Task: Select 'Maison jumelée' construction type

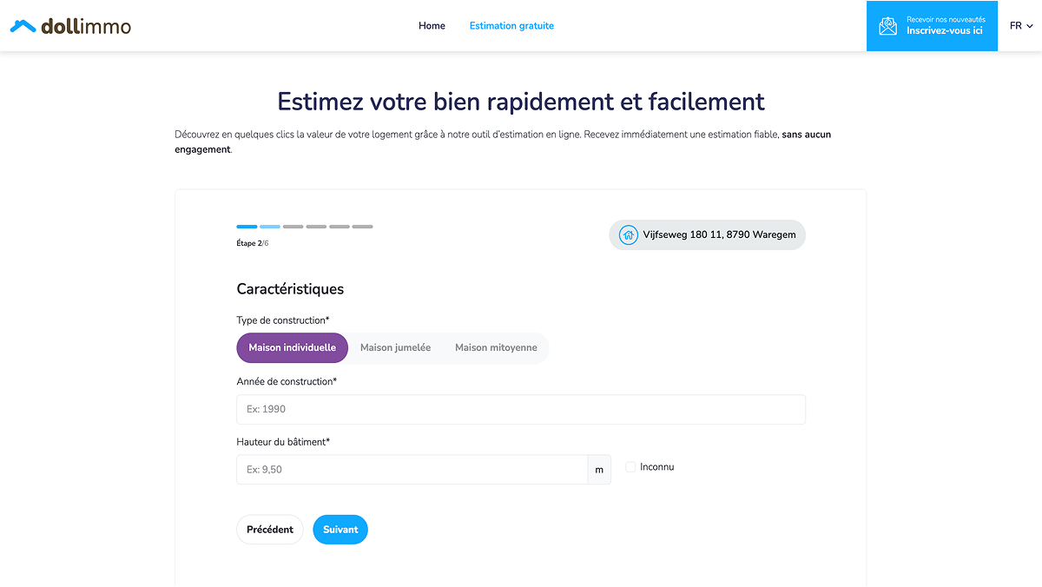Action: 395,347
